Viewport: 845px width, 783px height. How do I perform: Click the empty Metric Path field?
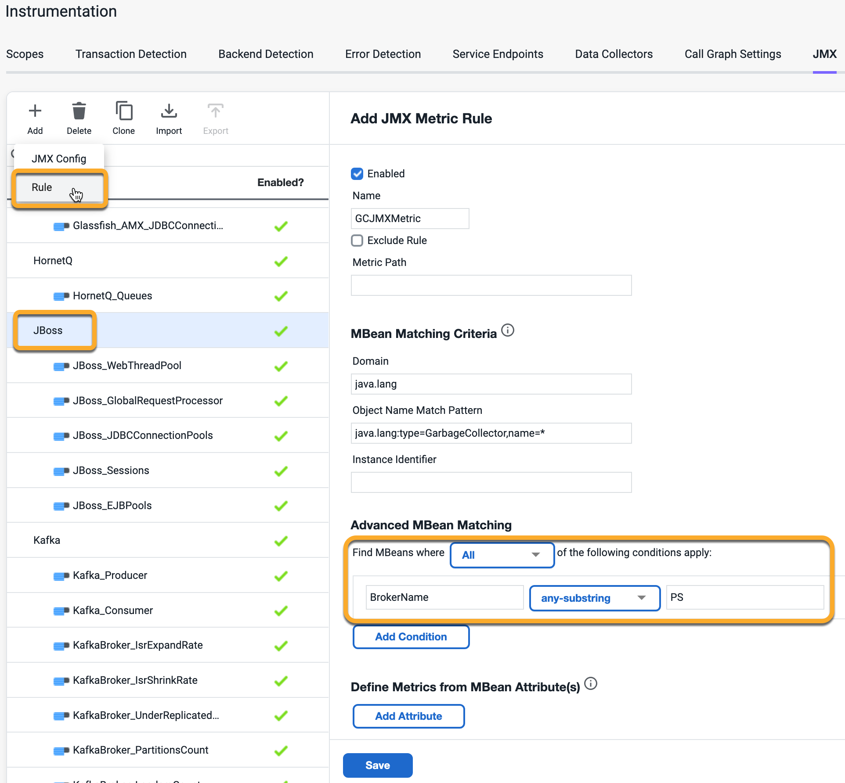point(491,285)
